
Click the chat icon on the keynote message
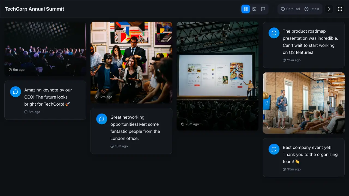coord(16,92)
